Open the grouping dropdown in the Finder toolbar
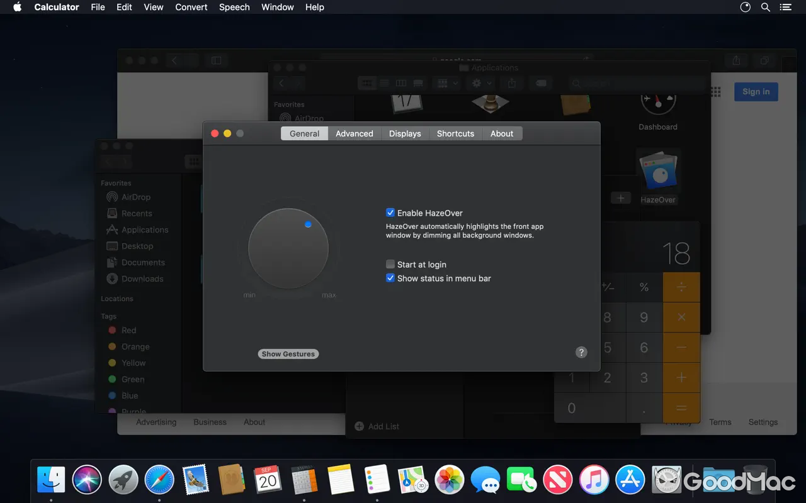 446,82
